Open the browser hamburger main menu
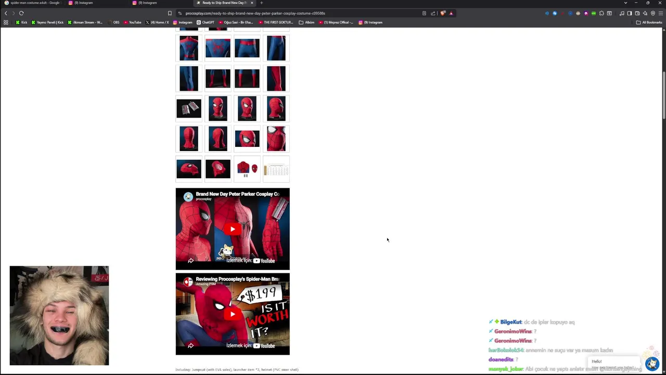This screenshot has width=666, height=375. [661, 13]
